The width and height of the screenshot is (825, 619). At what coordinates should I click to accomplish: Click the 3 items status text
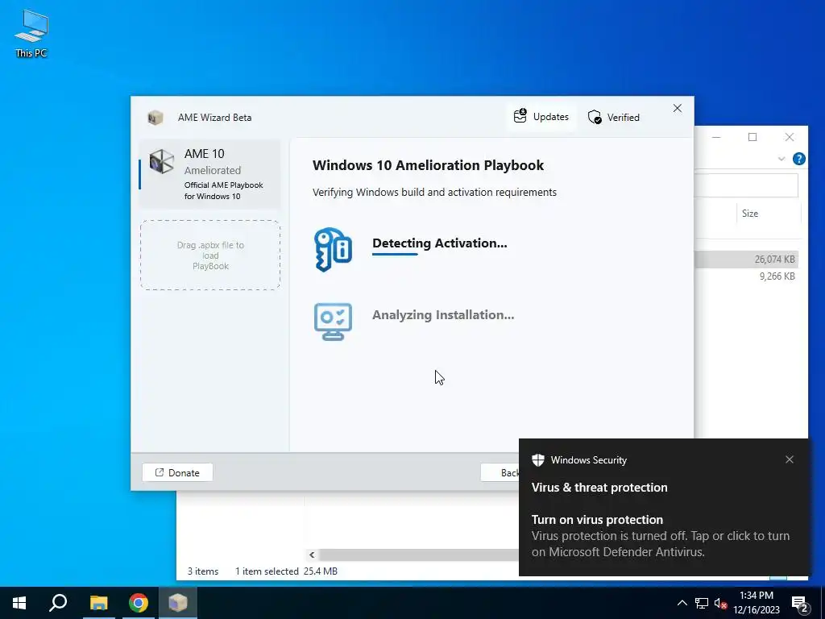point(203,571)
